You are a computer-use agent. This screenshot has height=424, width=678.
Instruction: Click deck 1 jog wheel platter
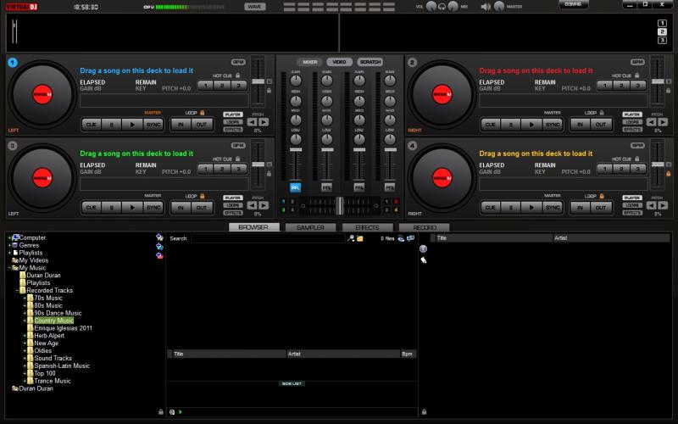[42, 94]
